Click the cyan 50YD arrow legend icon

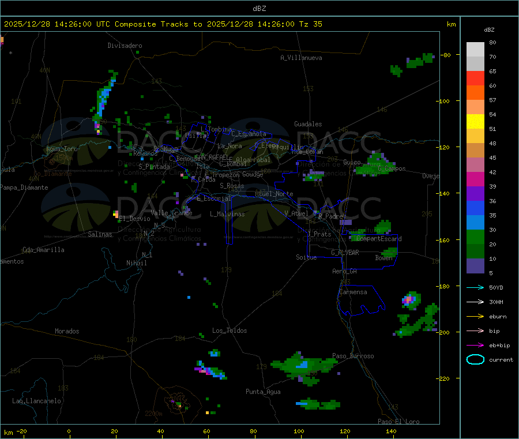tap(475, 287)
